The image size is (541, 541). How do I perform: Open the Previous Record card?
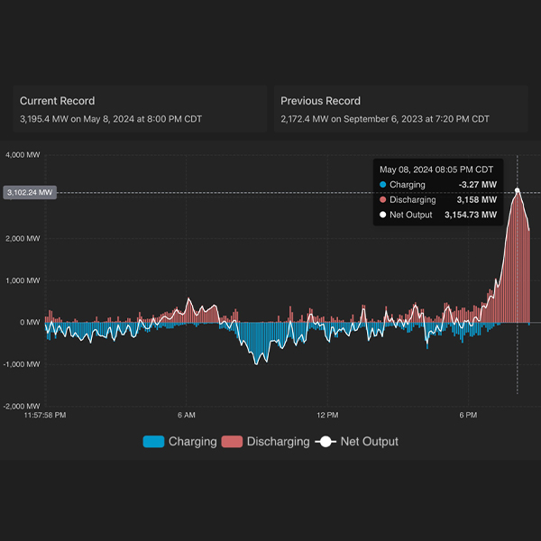tap(400, 109)
